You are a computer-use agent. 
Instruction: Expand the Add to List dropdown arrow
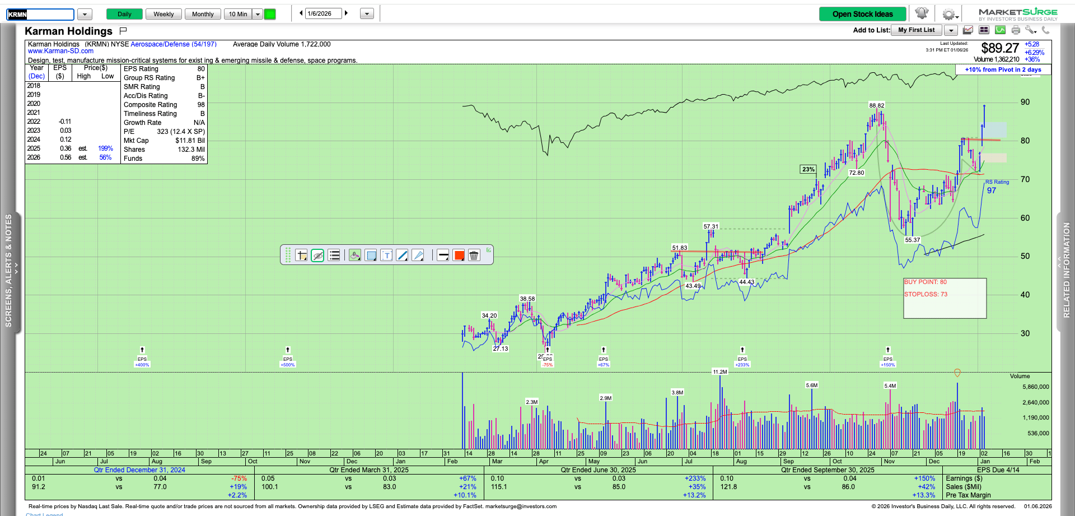(951, 30)
